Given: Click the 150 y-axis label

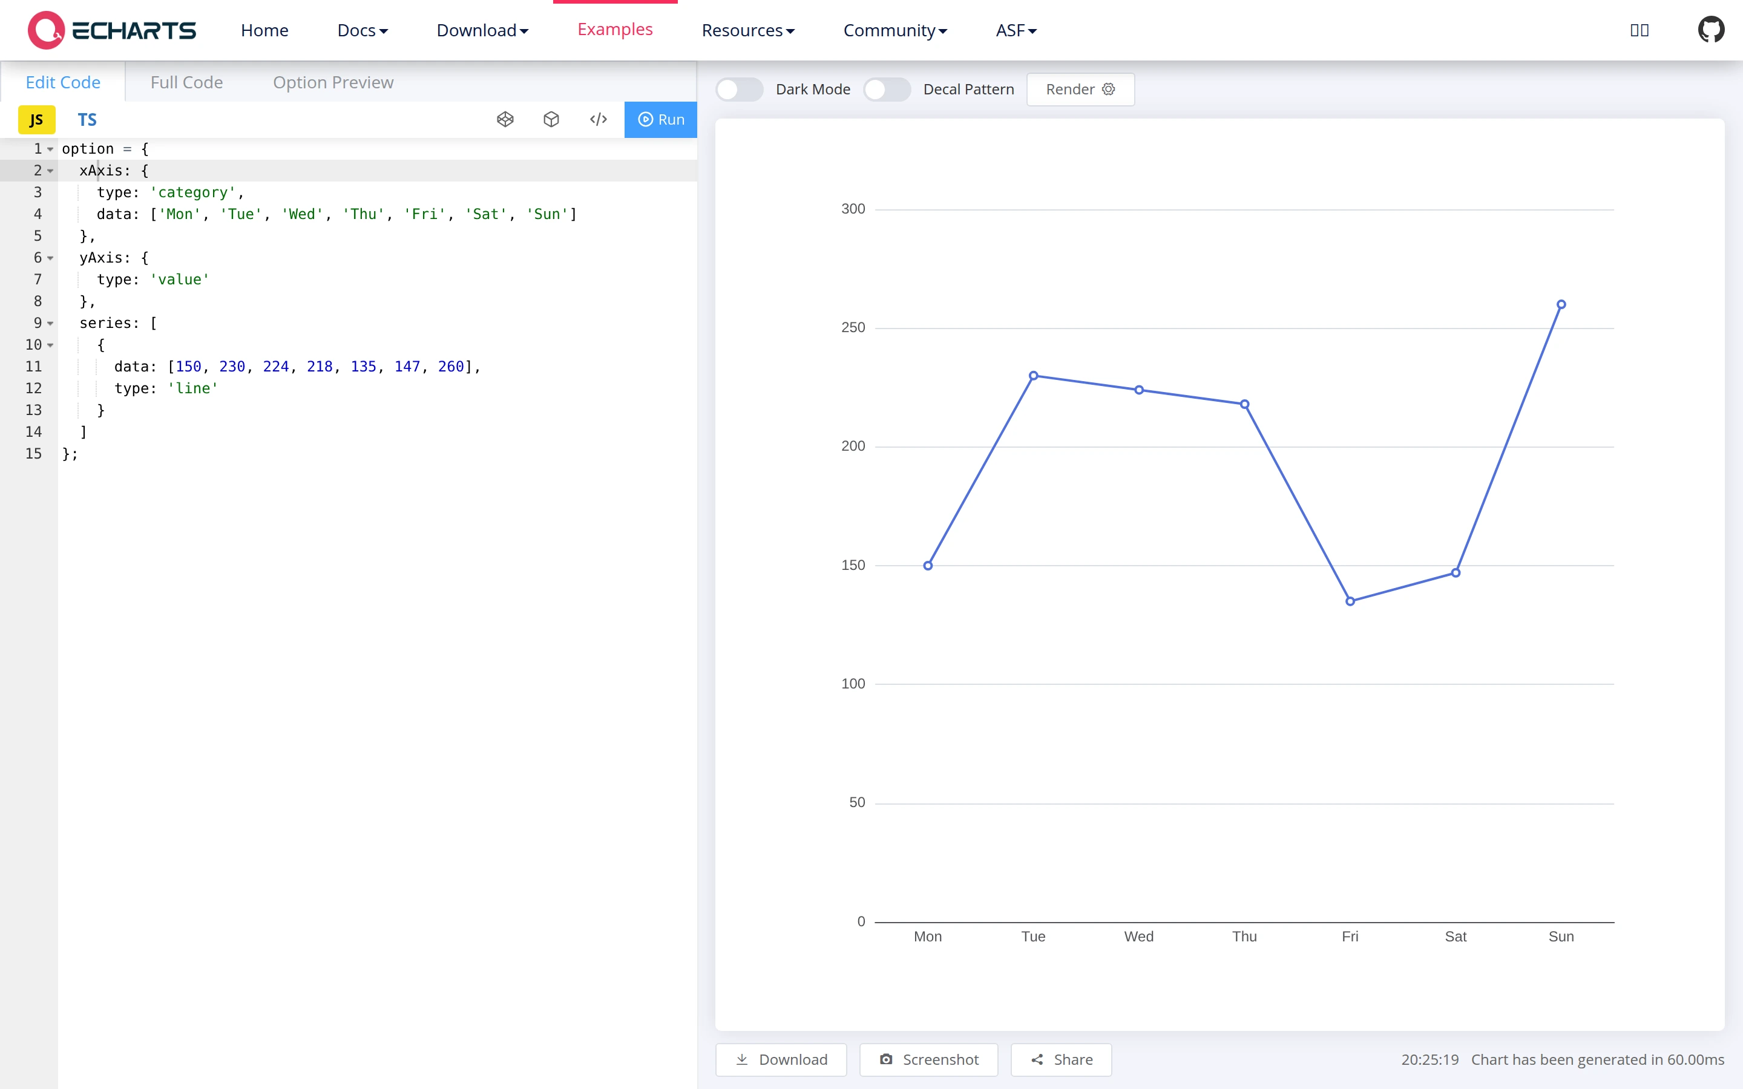Looking at the screenshot, I should 853,564.
